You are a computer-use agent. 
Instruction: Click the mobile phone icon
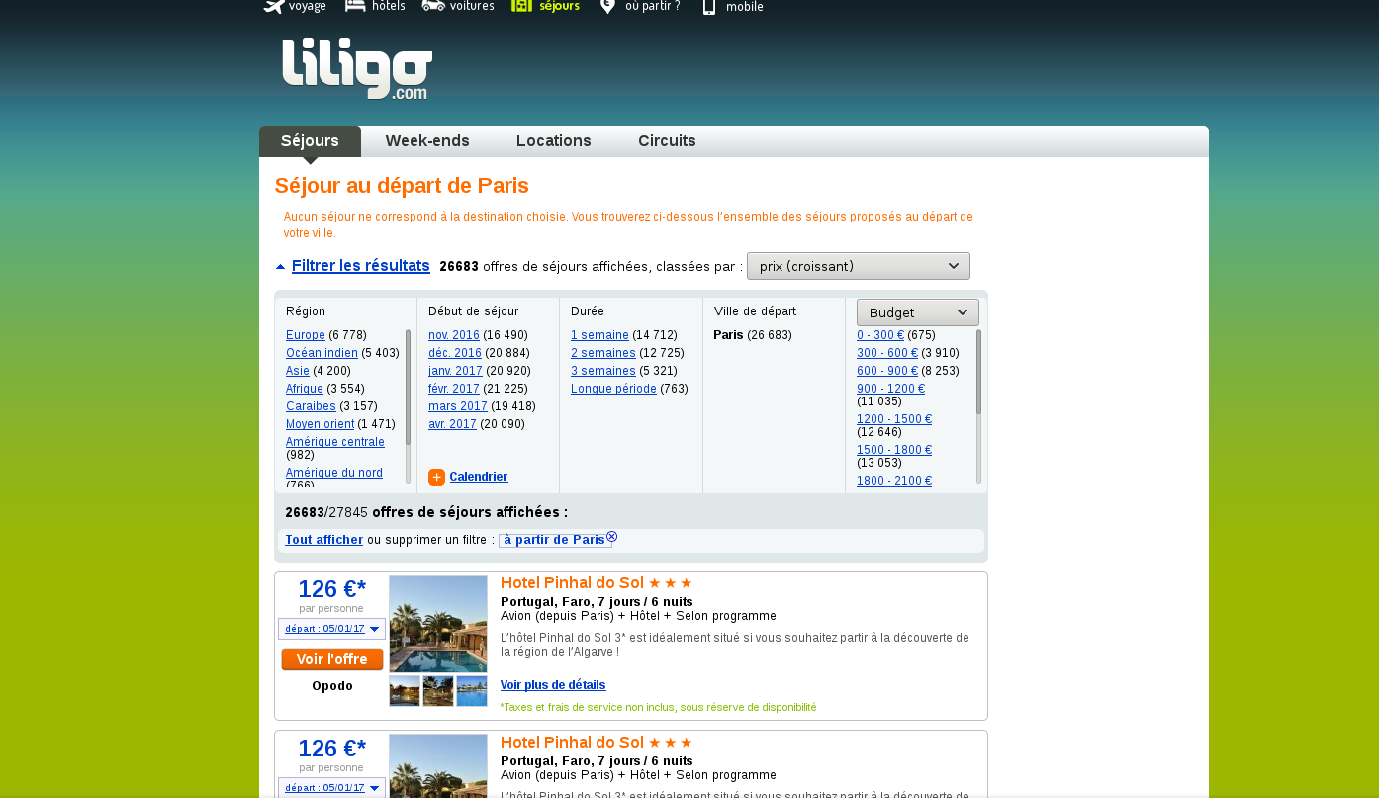point(708,7)
